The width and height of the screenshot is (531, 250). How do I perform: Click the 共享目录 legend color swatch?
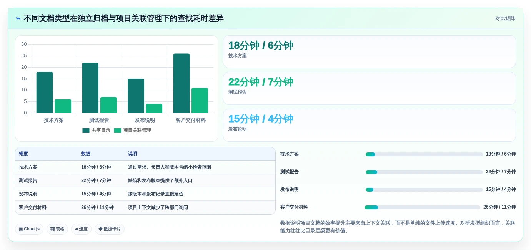coord(86,131)
